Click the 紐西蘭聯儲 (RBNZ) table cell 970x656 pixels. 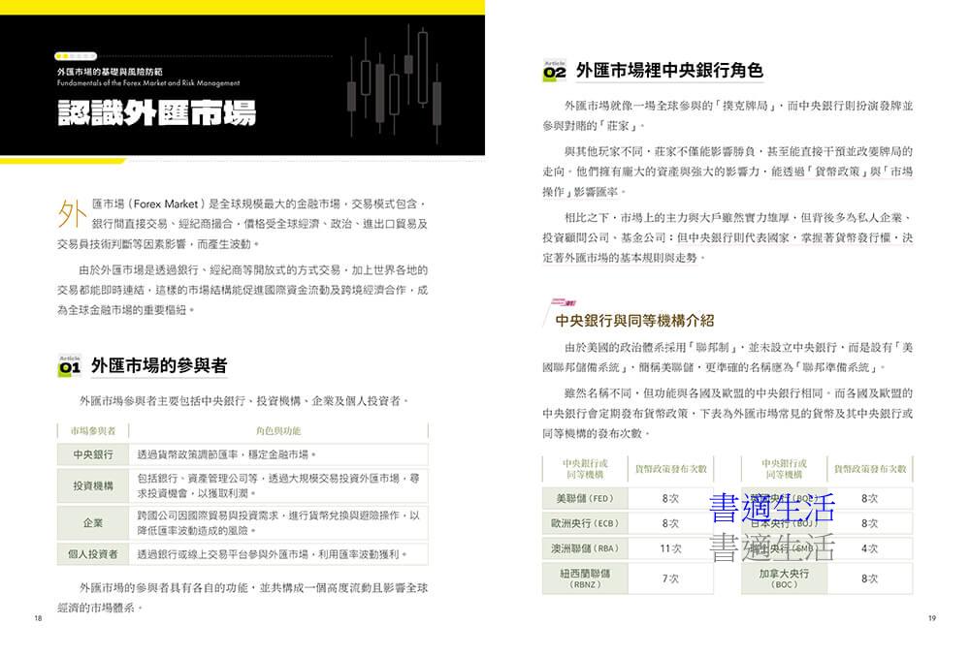(585, 578)
